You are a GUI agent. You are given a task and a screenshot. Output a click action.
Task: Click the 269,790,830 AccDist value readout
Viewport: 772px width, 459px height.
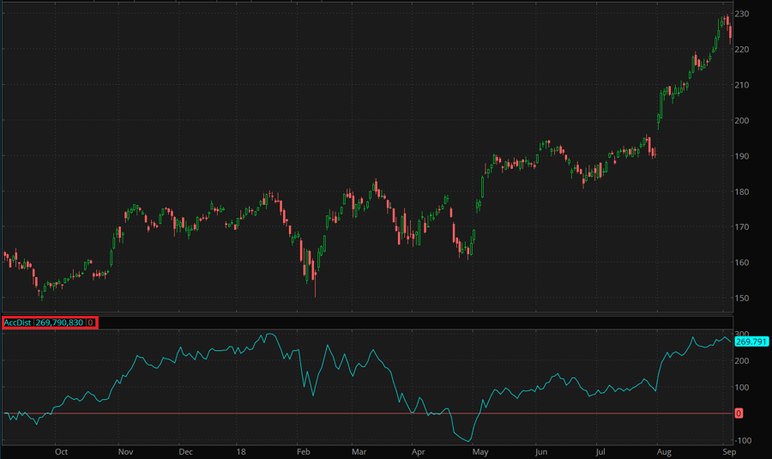59,323
